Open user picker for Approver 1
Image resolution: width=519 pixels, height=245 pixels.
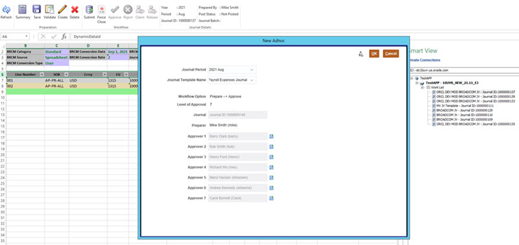pyautogui.click(x=271, y=136)
